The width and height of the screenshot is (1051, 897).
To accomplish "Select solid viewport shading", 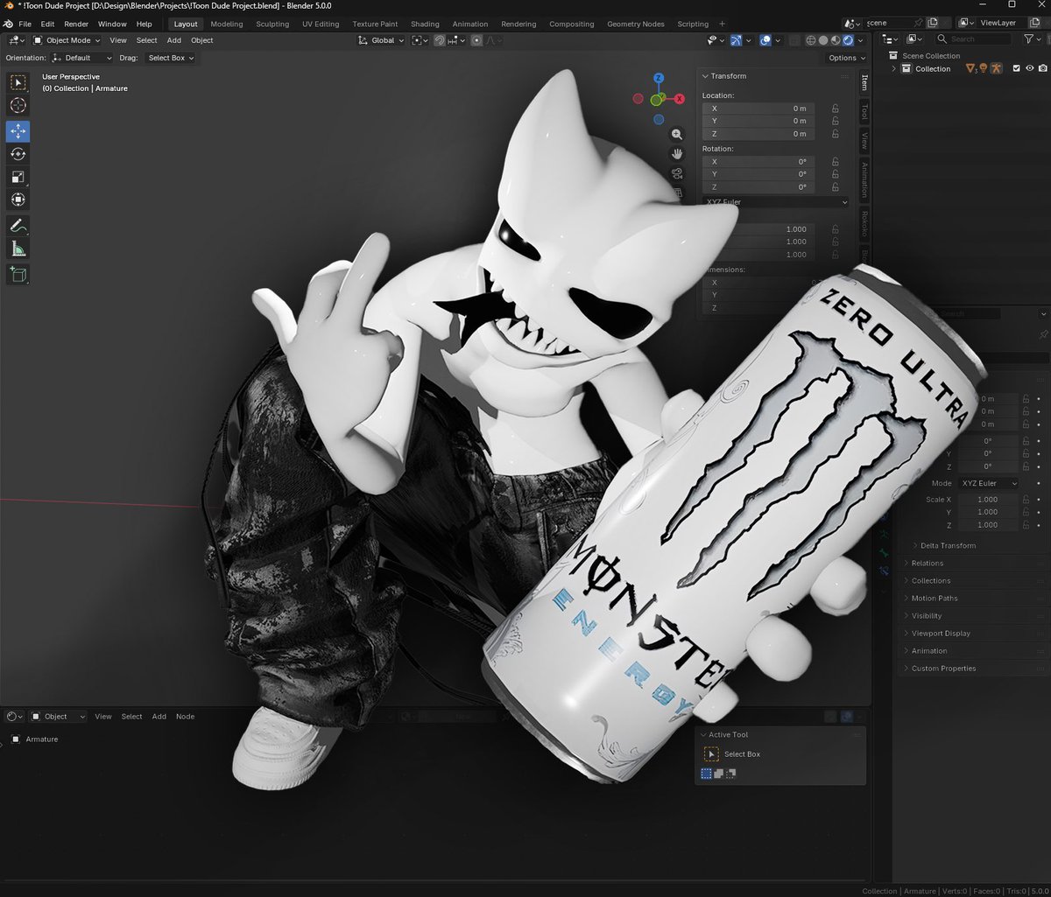I will pos(823,40).
